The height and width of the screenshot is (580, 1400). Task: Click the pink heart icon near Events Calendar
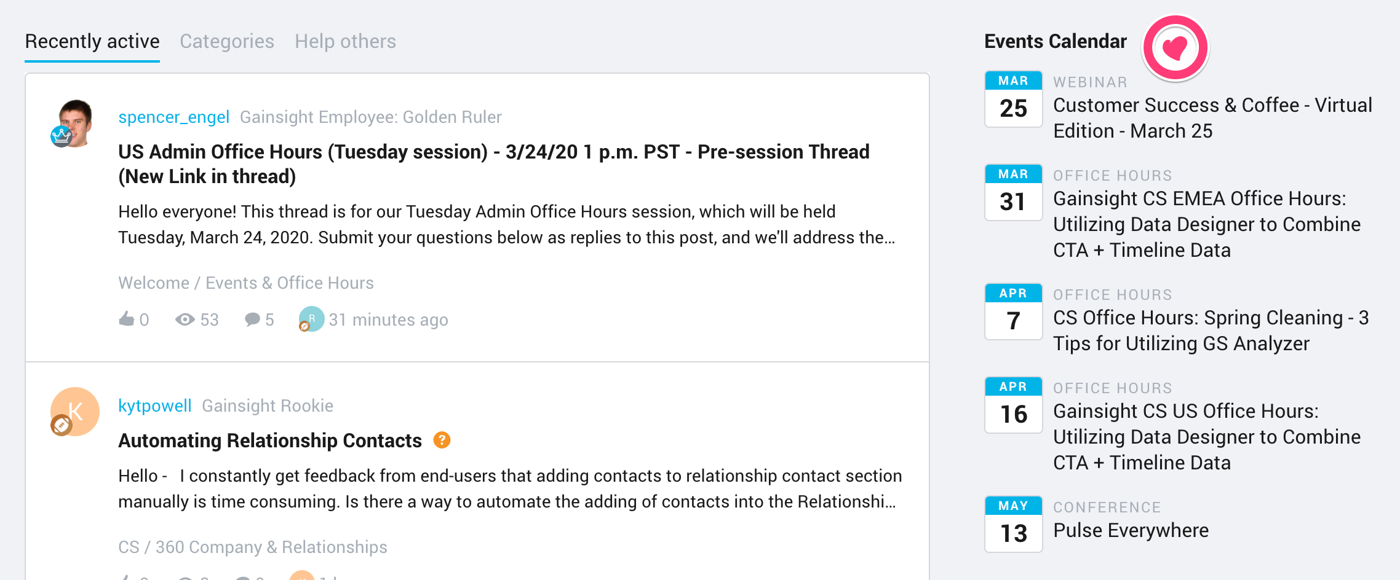[x=1175, y=48]
